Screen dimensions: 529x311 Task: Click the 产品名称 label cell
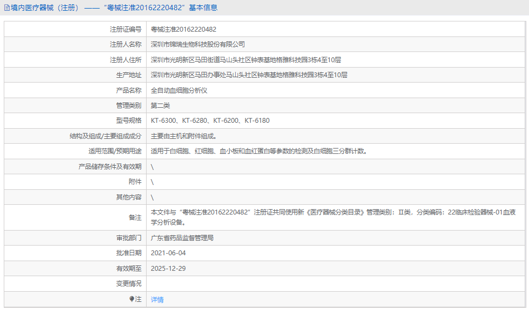(x=75, y=90)
